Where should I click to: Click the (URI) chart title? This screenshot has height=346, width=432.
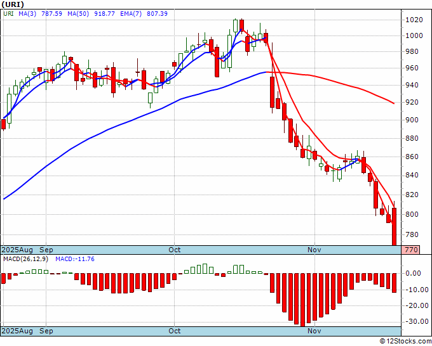click(x=13, y=4)
